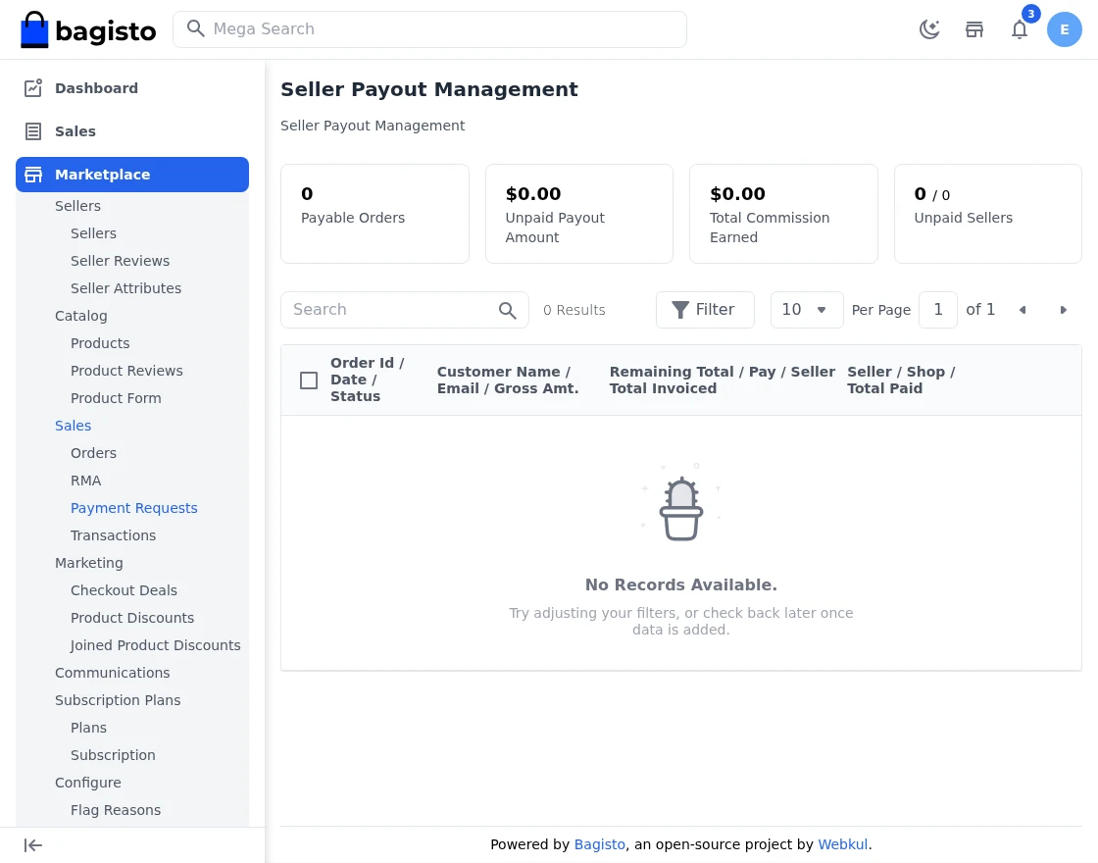Screen dimensions: 1098x863
Task: Open Plans
Action: (x=88, y=728)
